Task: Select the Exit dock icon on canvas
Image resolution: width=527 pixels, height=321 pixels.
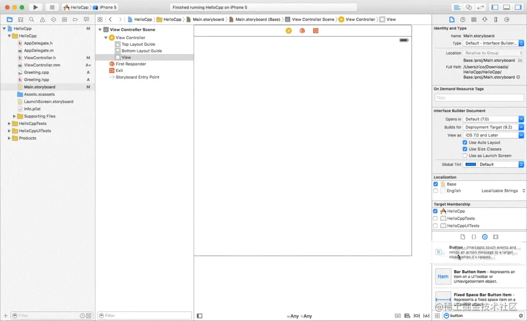Action: point(315,30)
